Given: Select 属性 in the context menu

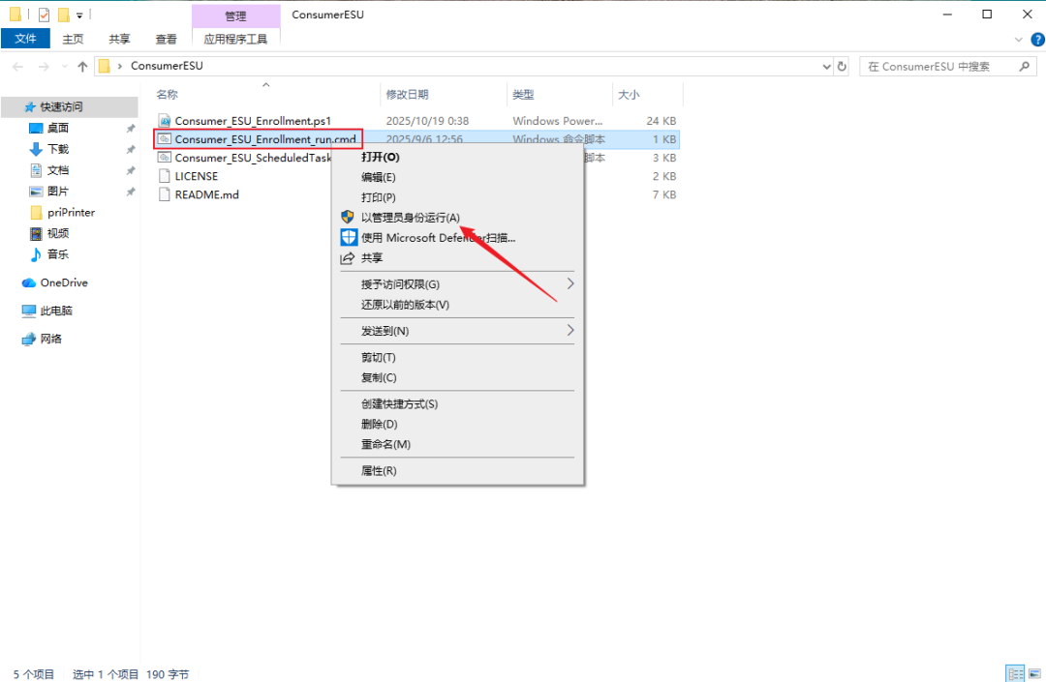Looking at the screenshot, I should coord(379,471).
